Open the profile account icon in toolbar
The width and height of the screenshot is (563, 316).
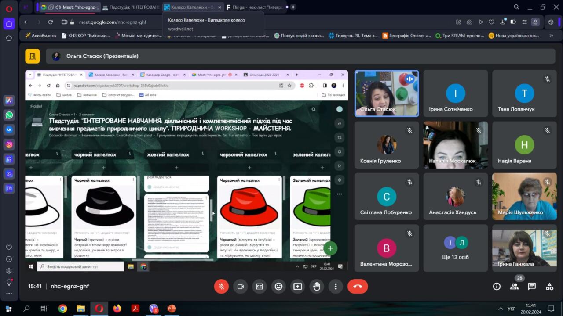pos(535,22)
